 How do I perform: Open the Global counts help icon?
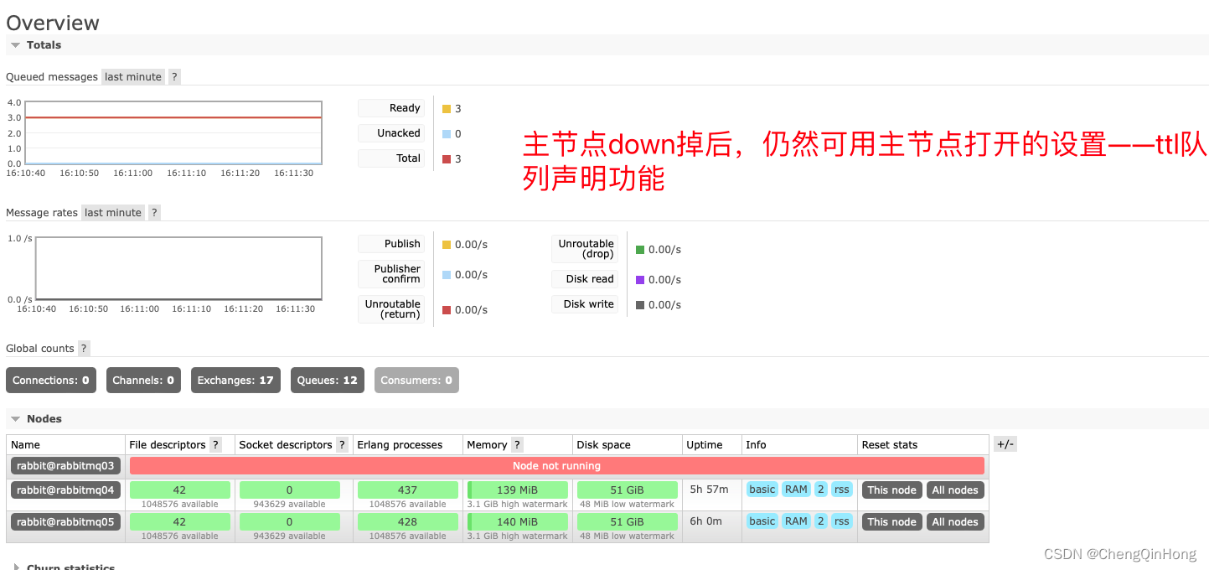[x=81, y=348]
